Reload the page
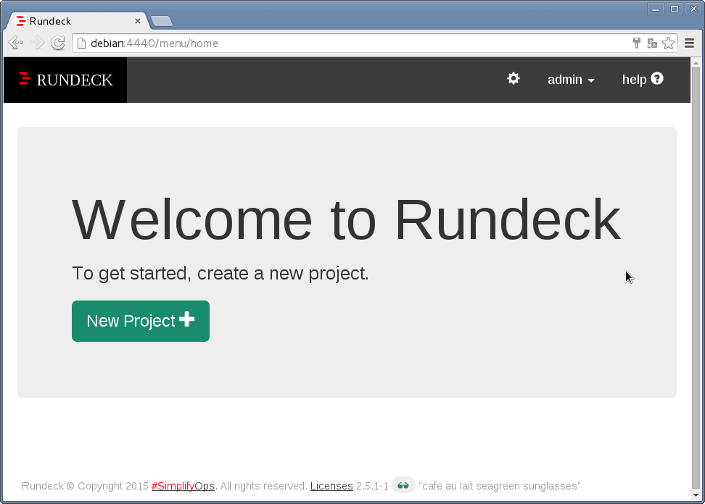 [x=58, y=43]
